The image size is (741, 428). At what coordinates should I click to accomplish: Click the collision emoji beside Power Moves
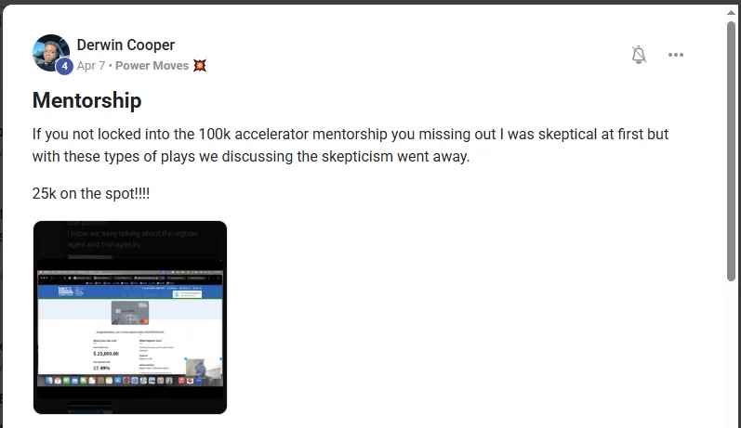[200, 66]
